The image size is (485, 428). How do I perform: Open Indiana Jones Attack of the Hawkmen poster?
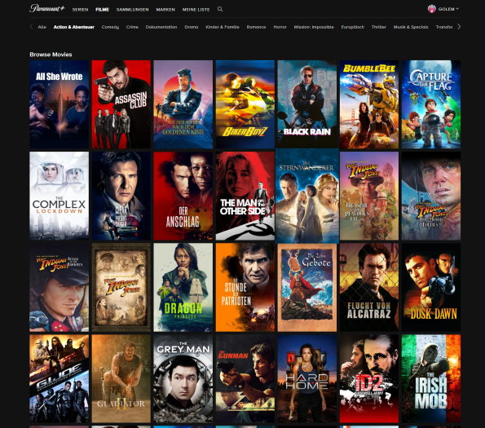point(59,287)
